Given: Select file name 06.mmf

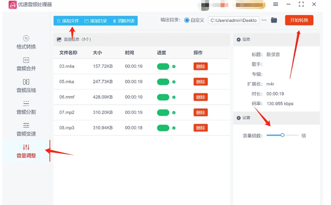Looking at the screenshot, I should click(67, 97).
